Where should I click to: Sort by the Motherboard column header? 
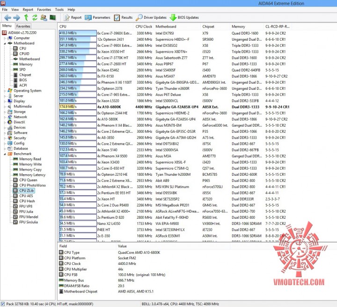tap(177, 26)
